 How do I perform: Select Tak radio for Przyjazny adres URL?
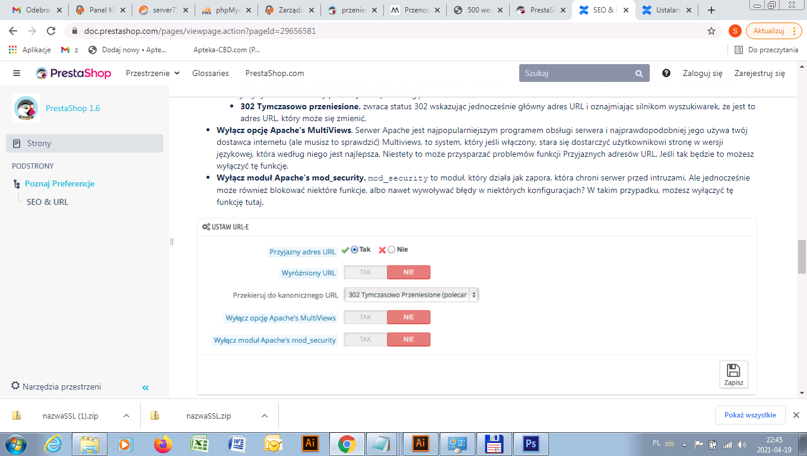click(x=354, y=250)
